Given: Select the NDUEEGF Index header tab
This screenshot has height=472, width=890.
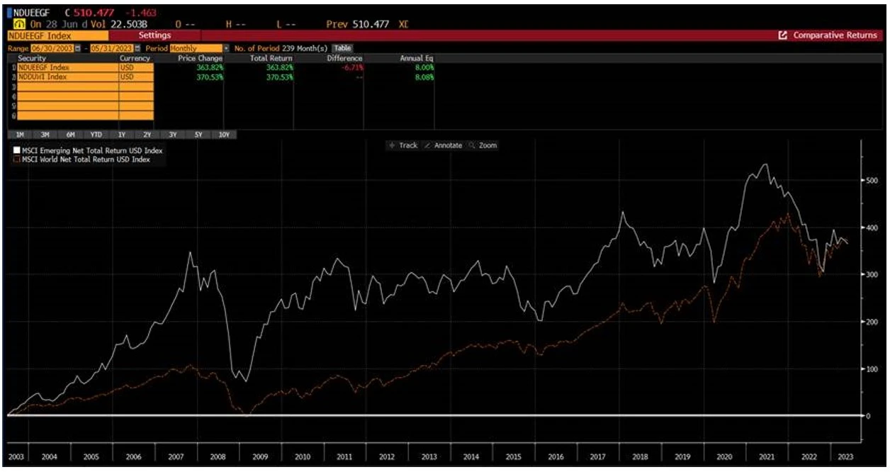Looking at the screenshot, I should (57, 35).
